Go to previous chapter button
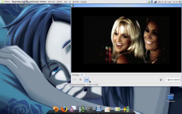182x114 pixels. (x=75, y=80)
